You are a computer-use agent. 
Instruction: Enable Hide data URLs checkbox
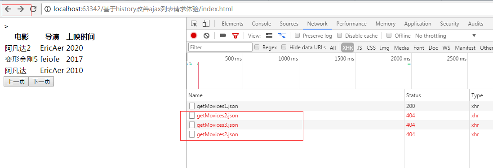(284, 47)
